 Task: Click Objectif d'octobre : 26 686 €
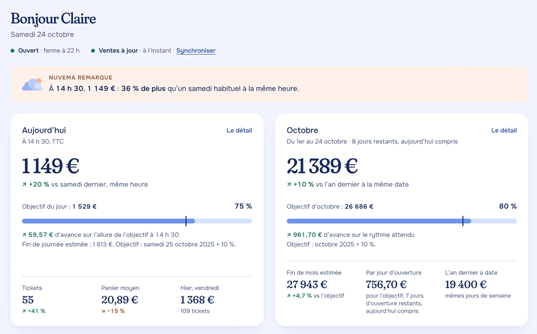click(330, 206)
